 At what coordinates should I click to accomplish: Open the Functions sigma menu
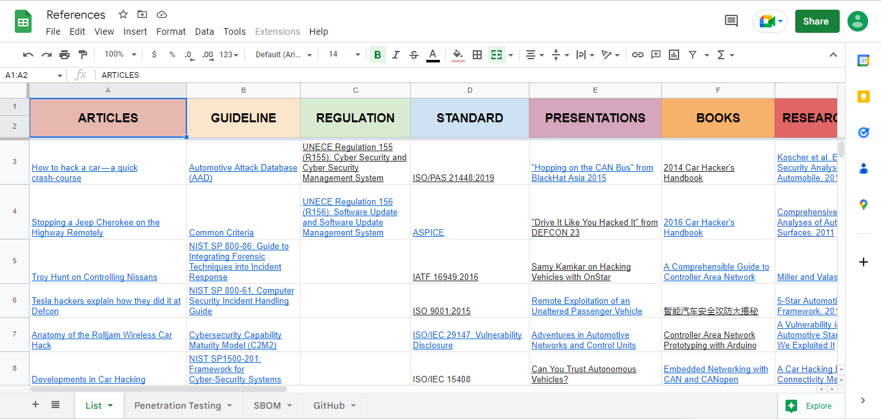point(726,55)
